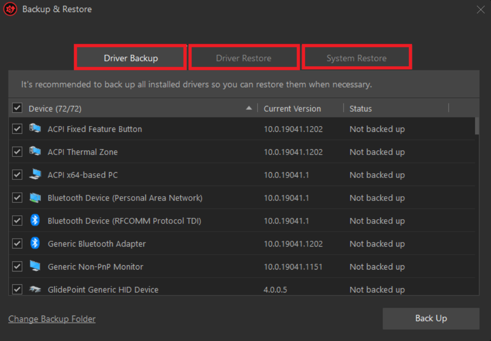Open the Change Backup Folder link
This screenshot has width=491, height=341.
pyautogui.click(x=52, y=319)
